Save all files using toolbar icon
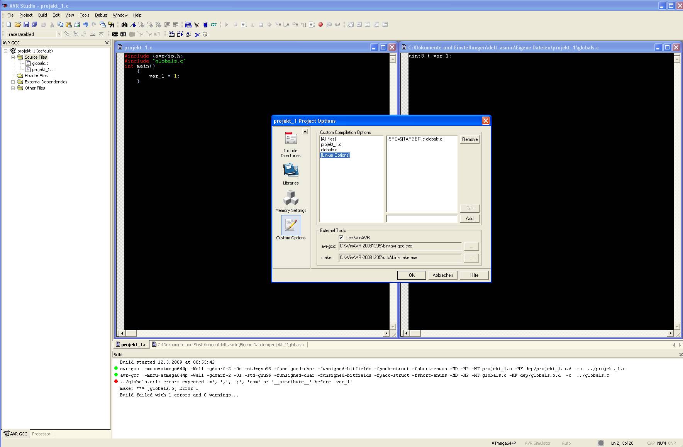The image size is (683, 447). 34,24
